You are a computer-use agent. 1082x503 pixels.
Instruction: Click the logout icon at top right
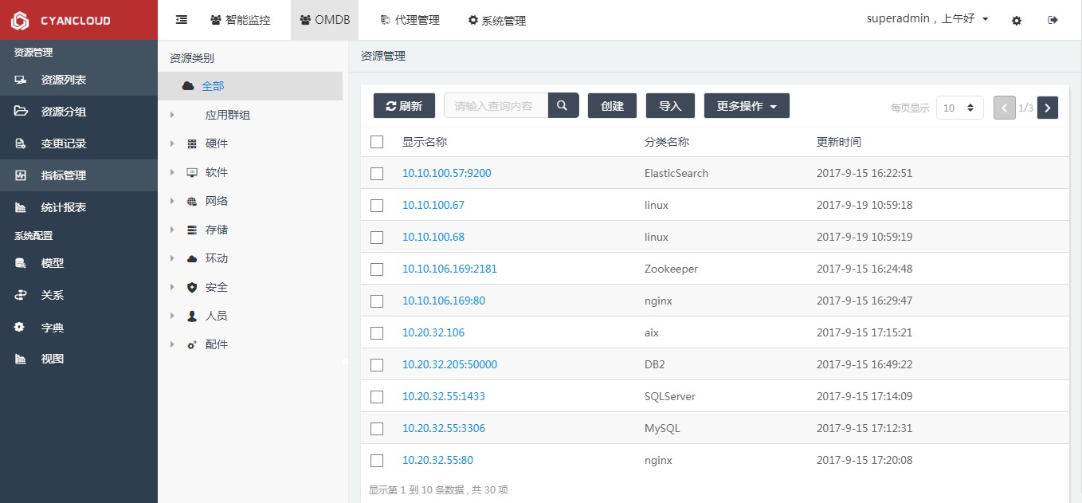(x=1053, y=21)
